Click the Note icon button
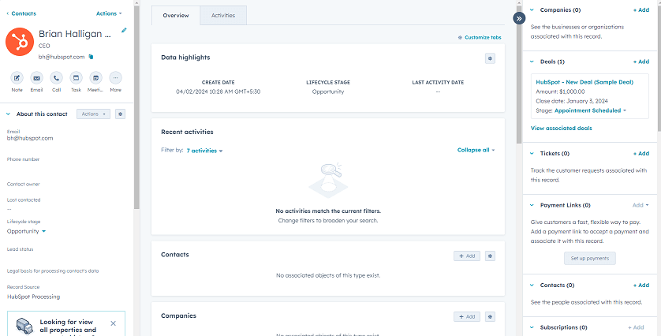Viewport: 661px width, 336px height. (x=17, y=78)
